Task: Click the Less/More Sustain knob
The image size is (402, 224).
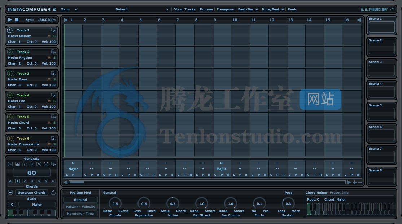Action: coord(288,204)
